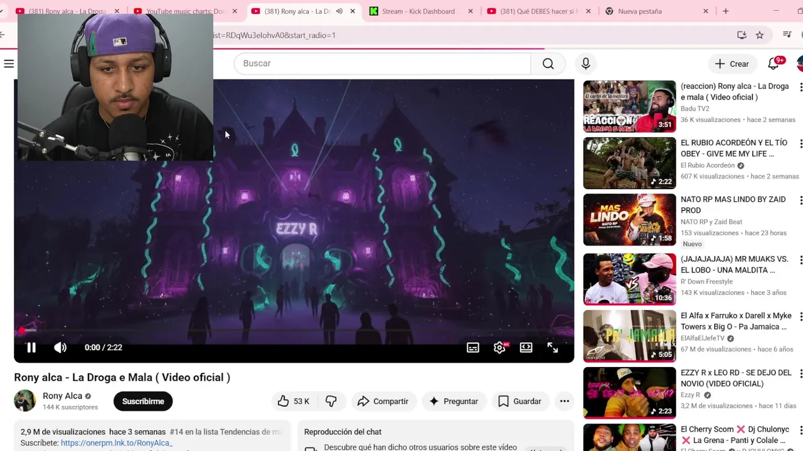Open SE DEJO DEL NOVIO thumbnail
803x451 pixels.
coord(630,393)
